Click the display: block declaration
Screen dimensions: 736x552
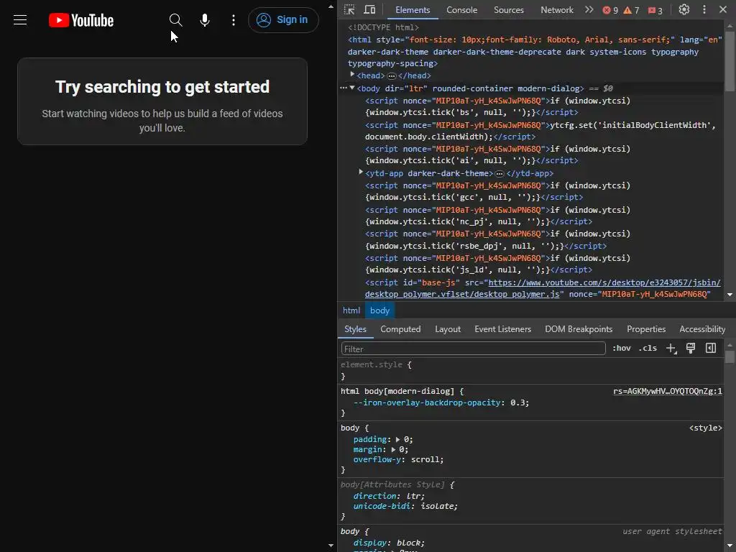coord(389,543)
